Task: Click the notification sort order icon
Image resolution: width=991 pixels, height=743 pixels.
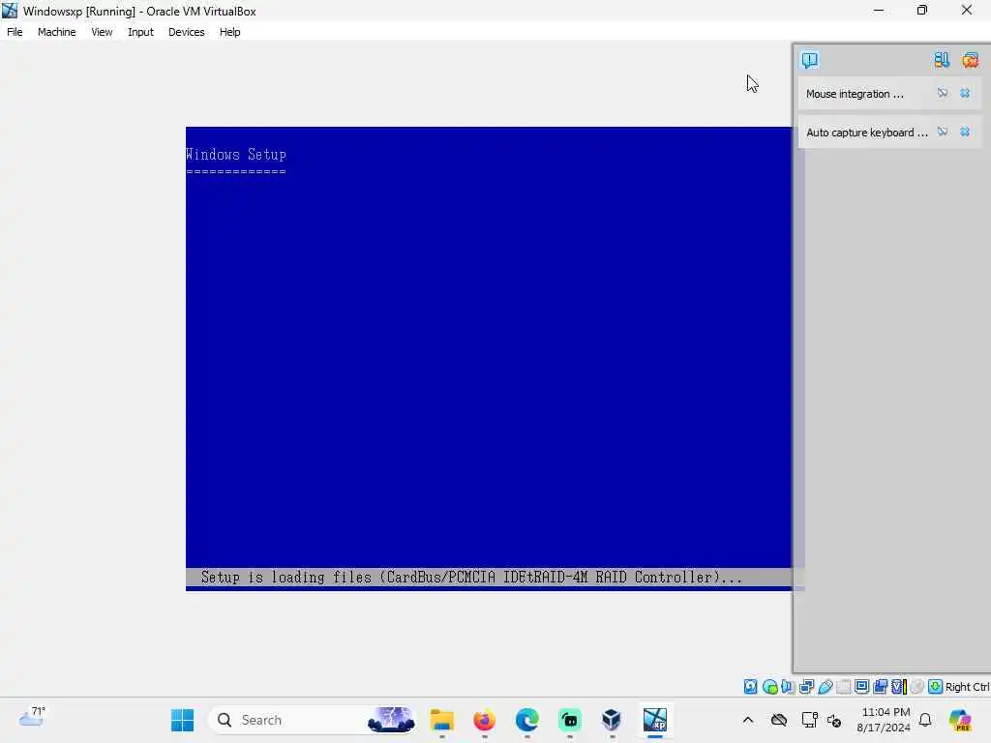Action: coord(942,60)
